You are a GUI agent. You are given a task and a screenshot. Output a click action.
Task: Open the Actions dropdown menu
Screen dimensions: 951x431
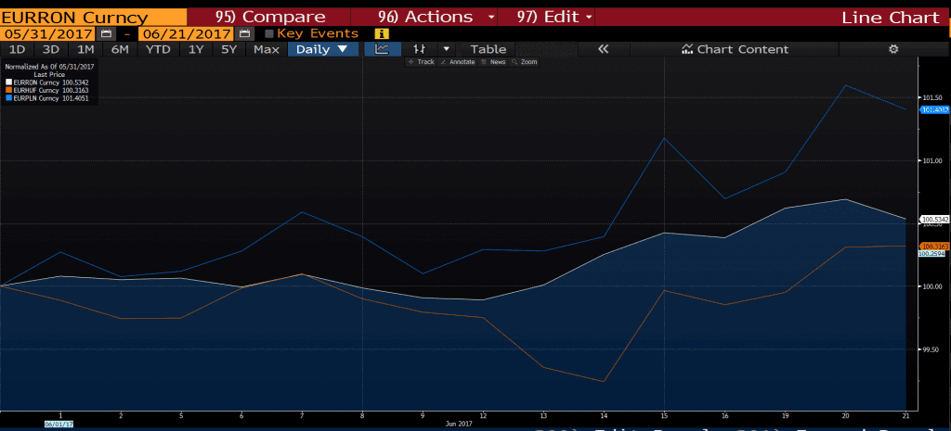point(436,17)
